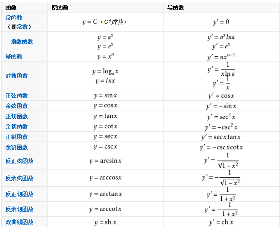280x228 pixels.
Task: Open the 指数函数 link
Action: [22, 41]
